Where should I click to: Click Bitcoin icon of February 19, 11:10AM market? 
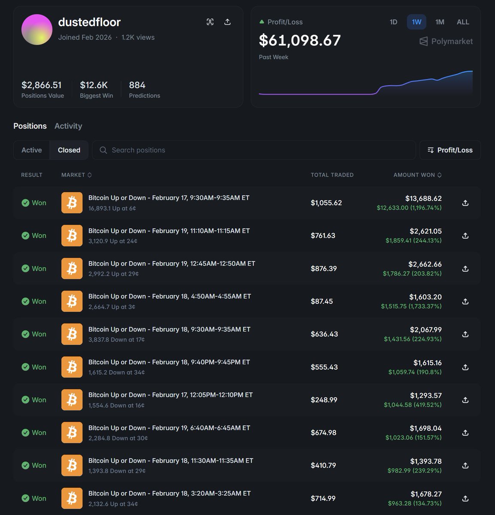[72, 236]
